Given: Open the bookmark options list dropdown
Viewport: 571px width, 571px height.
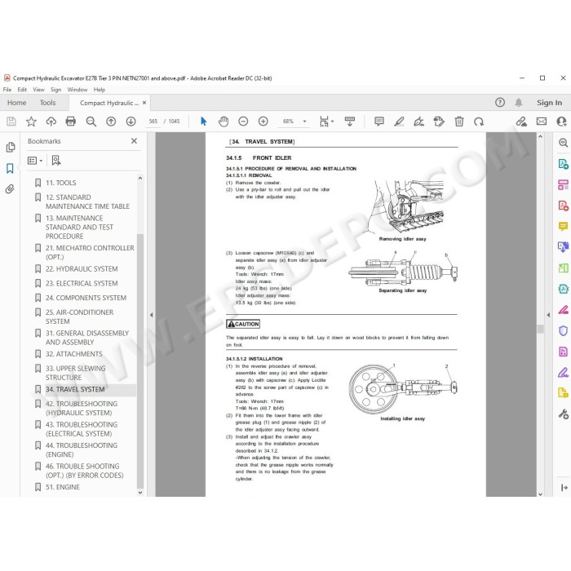Looking at the screenshot, I should point(35,161).
